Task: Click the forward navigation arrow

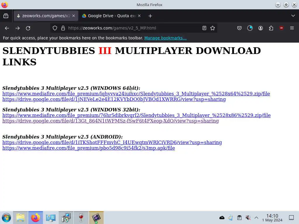Action: [18, 28]
